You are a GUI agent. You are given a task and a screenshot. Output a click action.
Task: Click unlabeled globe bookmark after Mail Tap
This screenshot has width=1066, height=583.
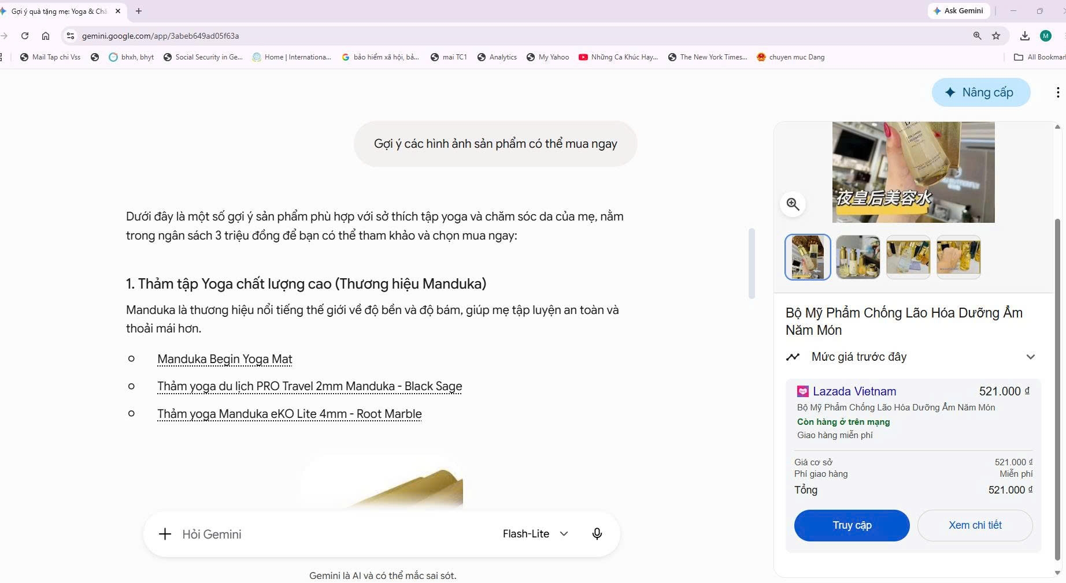[x=95, y=57]
